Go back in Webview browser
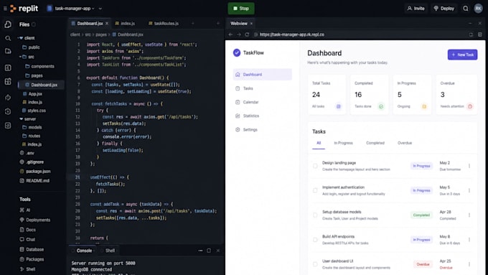This screenshot has width=488, height=275. point(230,34)
